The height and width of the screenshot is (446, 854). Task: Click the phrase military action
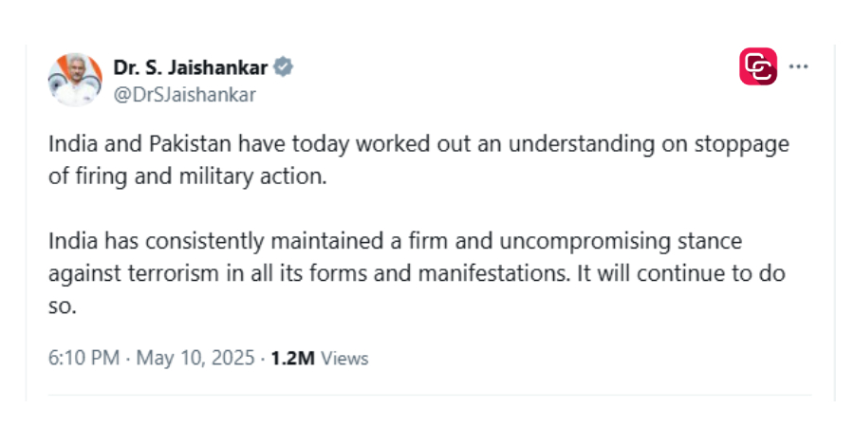tap(252, 177)
